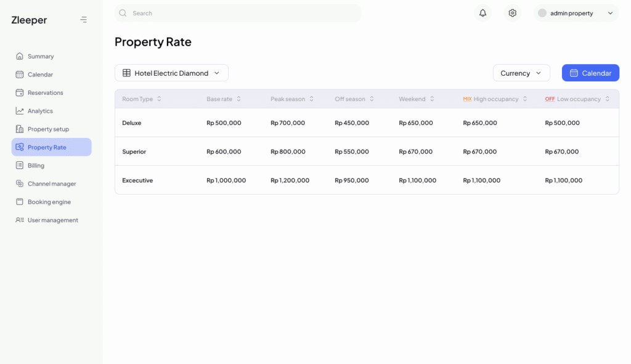
Task: Click the Channel manager icon
Action: (20, 184)
